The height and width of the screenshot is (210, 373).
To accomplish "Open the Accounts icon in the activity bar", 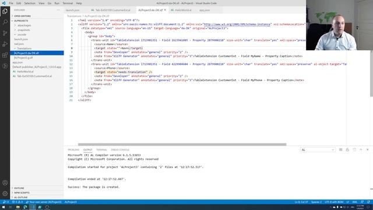I will pyautogui.click(x=5, y=183).
